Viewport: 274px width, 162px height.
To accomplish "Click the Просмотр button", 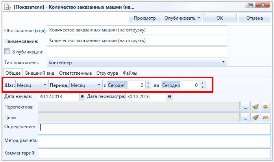I will coord(144,18).
